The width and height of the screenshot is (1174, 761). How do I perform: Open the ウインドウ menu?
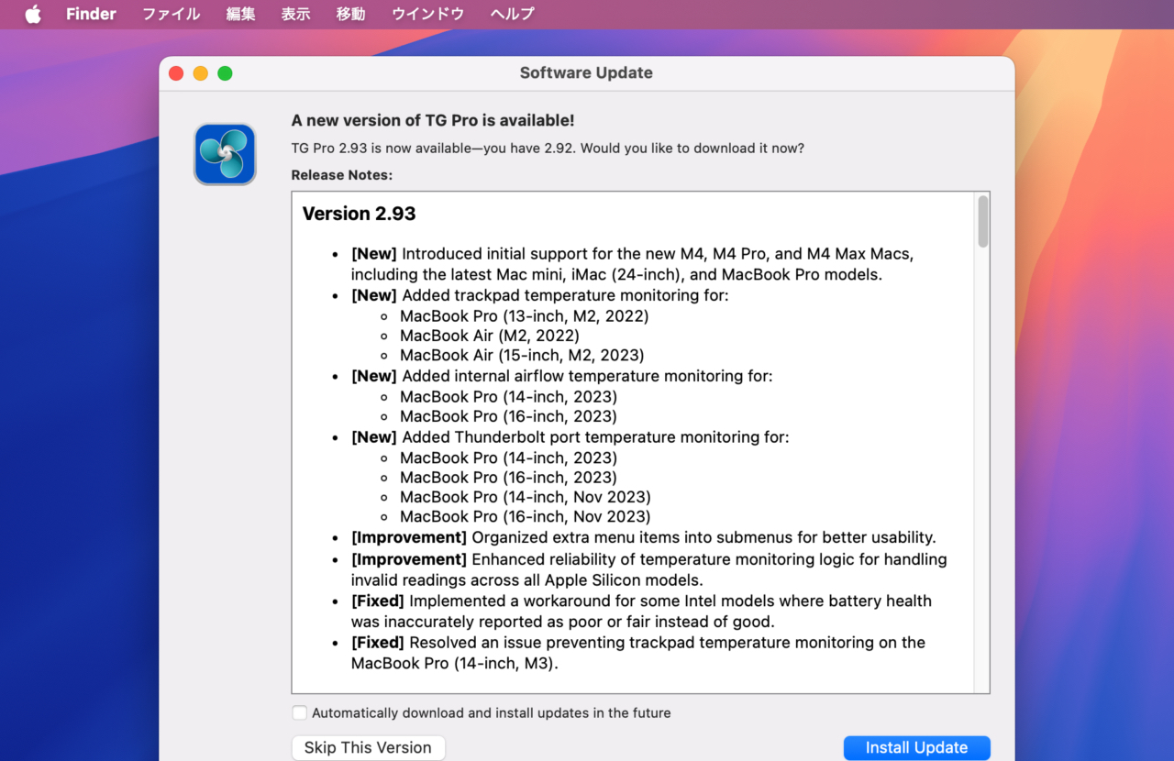pyautogui.click(x=427, y=14)
